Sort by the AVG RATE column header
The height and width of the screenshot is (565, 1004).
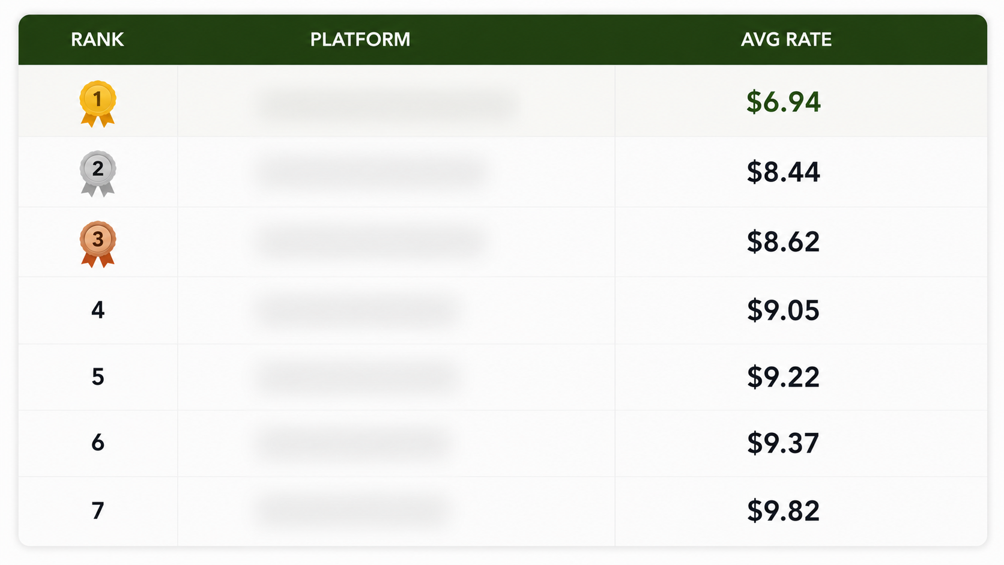786,40
